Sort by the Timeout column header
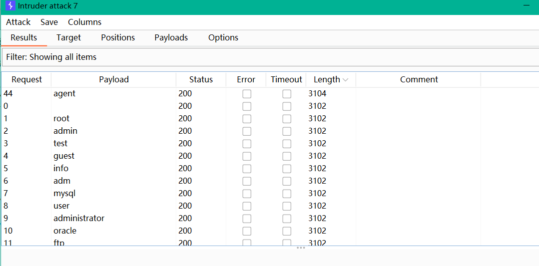Screen dimensions: 539x266 [x=286, y=80]
